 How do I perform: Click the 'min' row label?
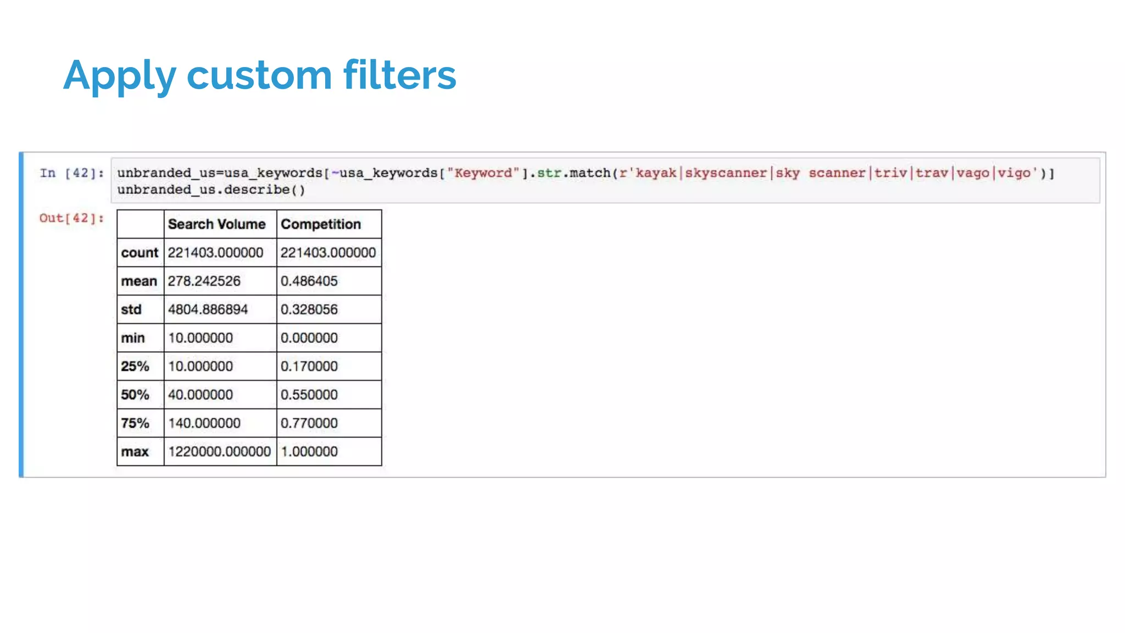tap(133, 338)
